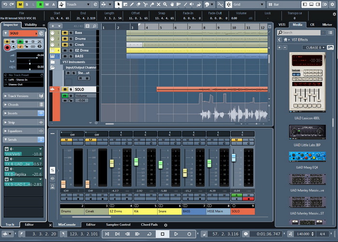Screen dimensions: 338x242
Task: Select the Split scissors tool
Action: [145, 4]
